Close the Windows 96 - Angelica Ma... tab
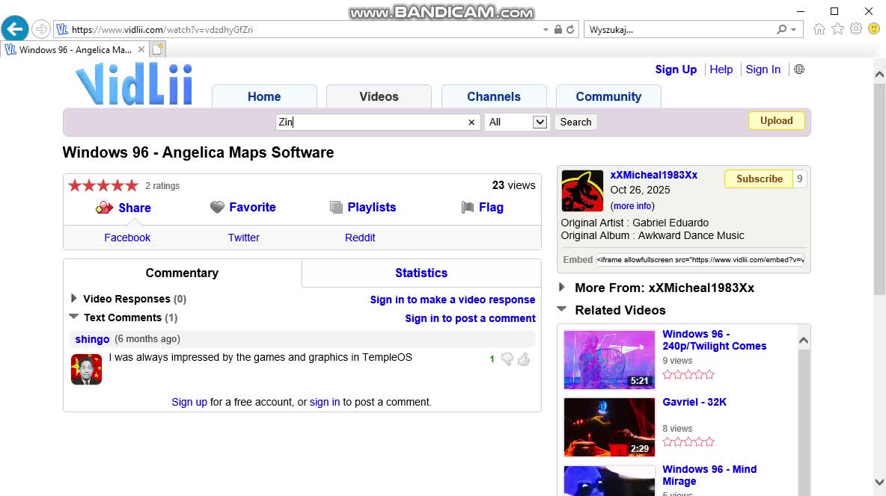The height and width of the screenshot is (496, 886). (141, 49)
